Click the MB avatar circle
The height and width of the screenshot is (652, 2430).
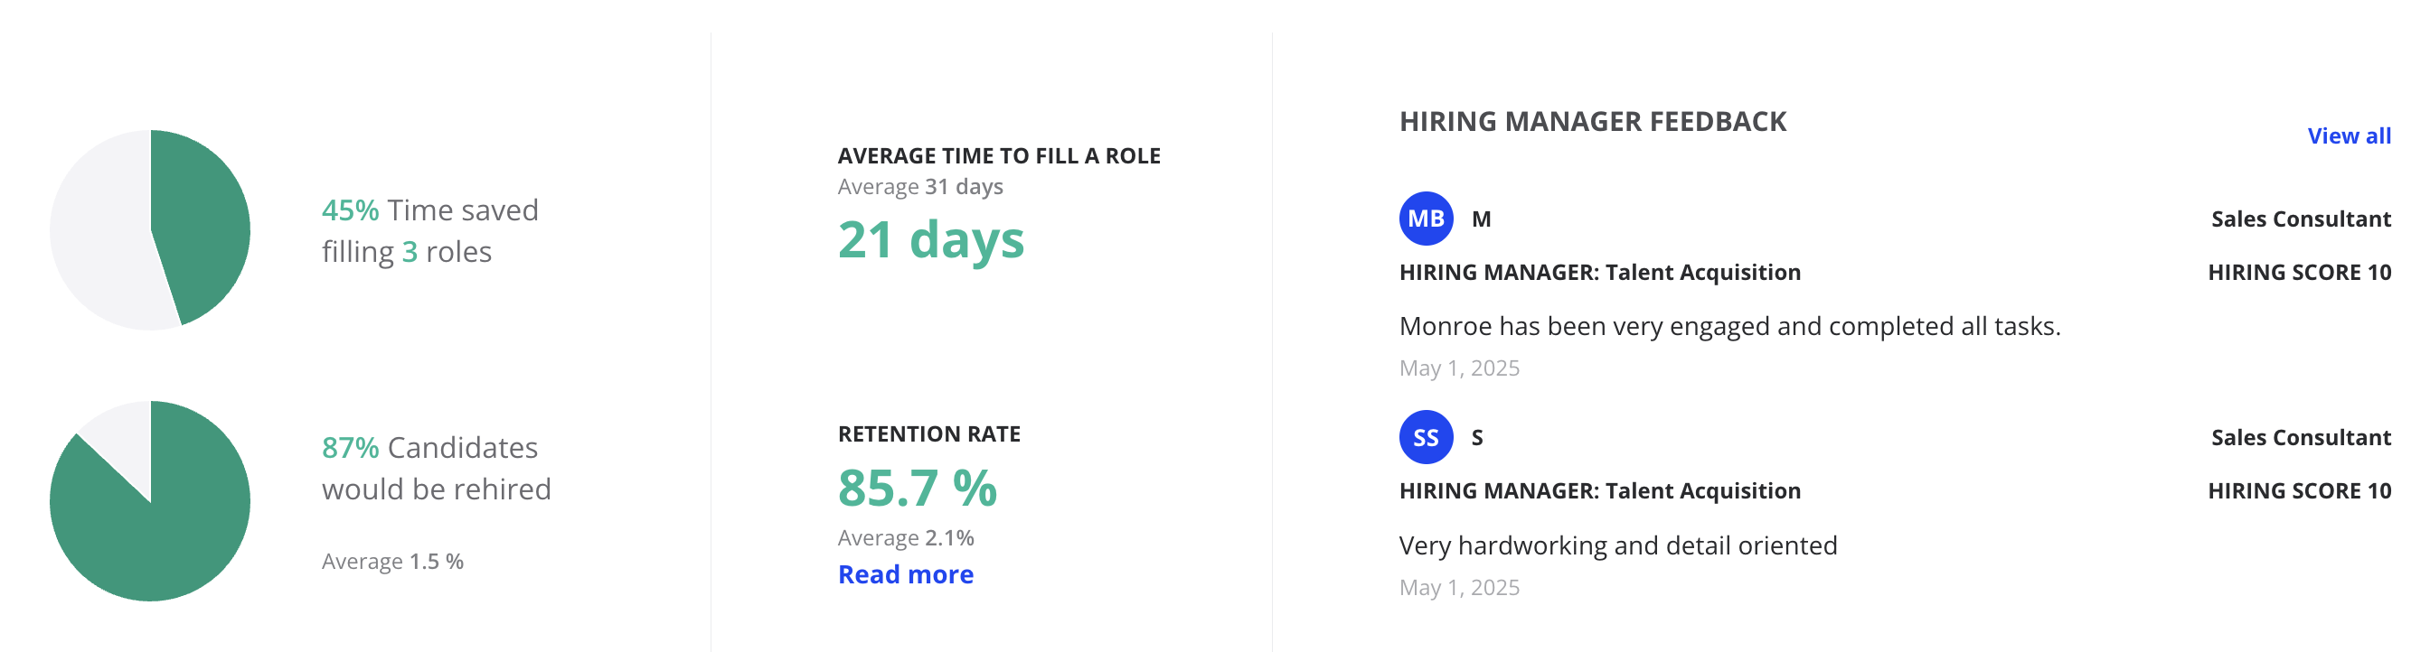[x=1426, y=219]
